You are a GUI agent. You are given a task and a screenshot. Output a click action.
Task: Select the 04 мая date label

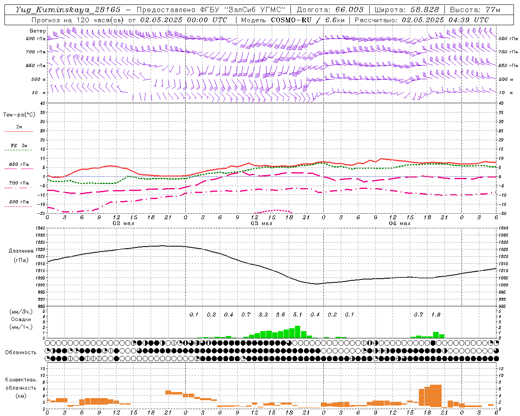pos(399,223)
